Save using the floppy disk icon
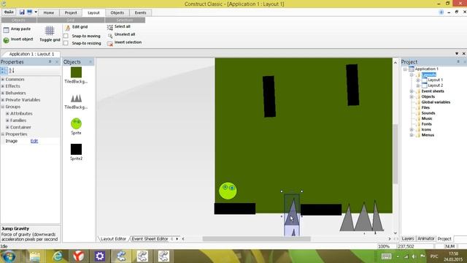Viewport: 467px width, 263px height. click(x=22, y=12)
